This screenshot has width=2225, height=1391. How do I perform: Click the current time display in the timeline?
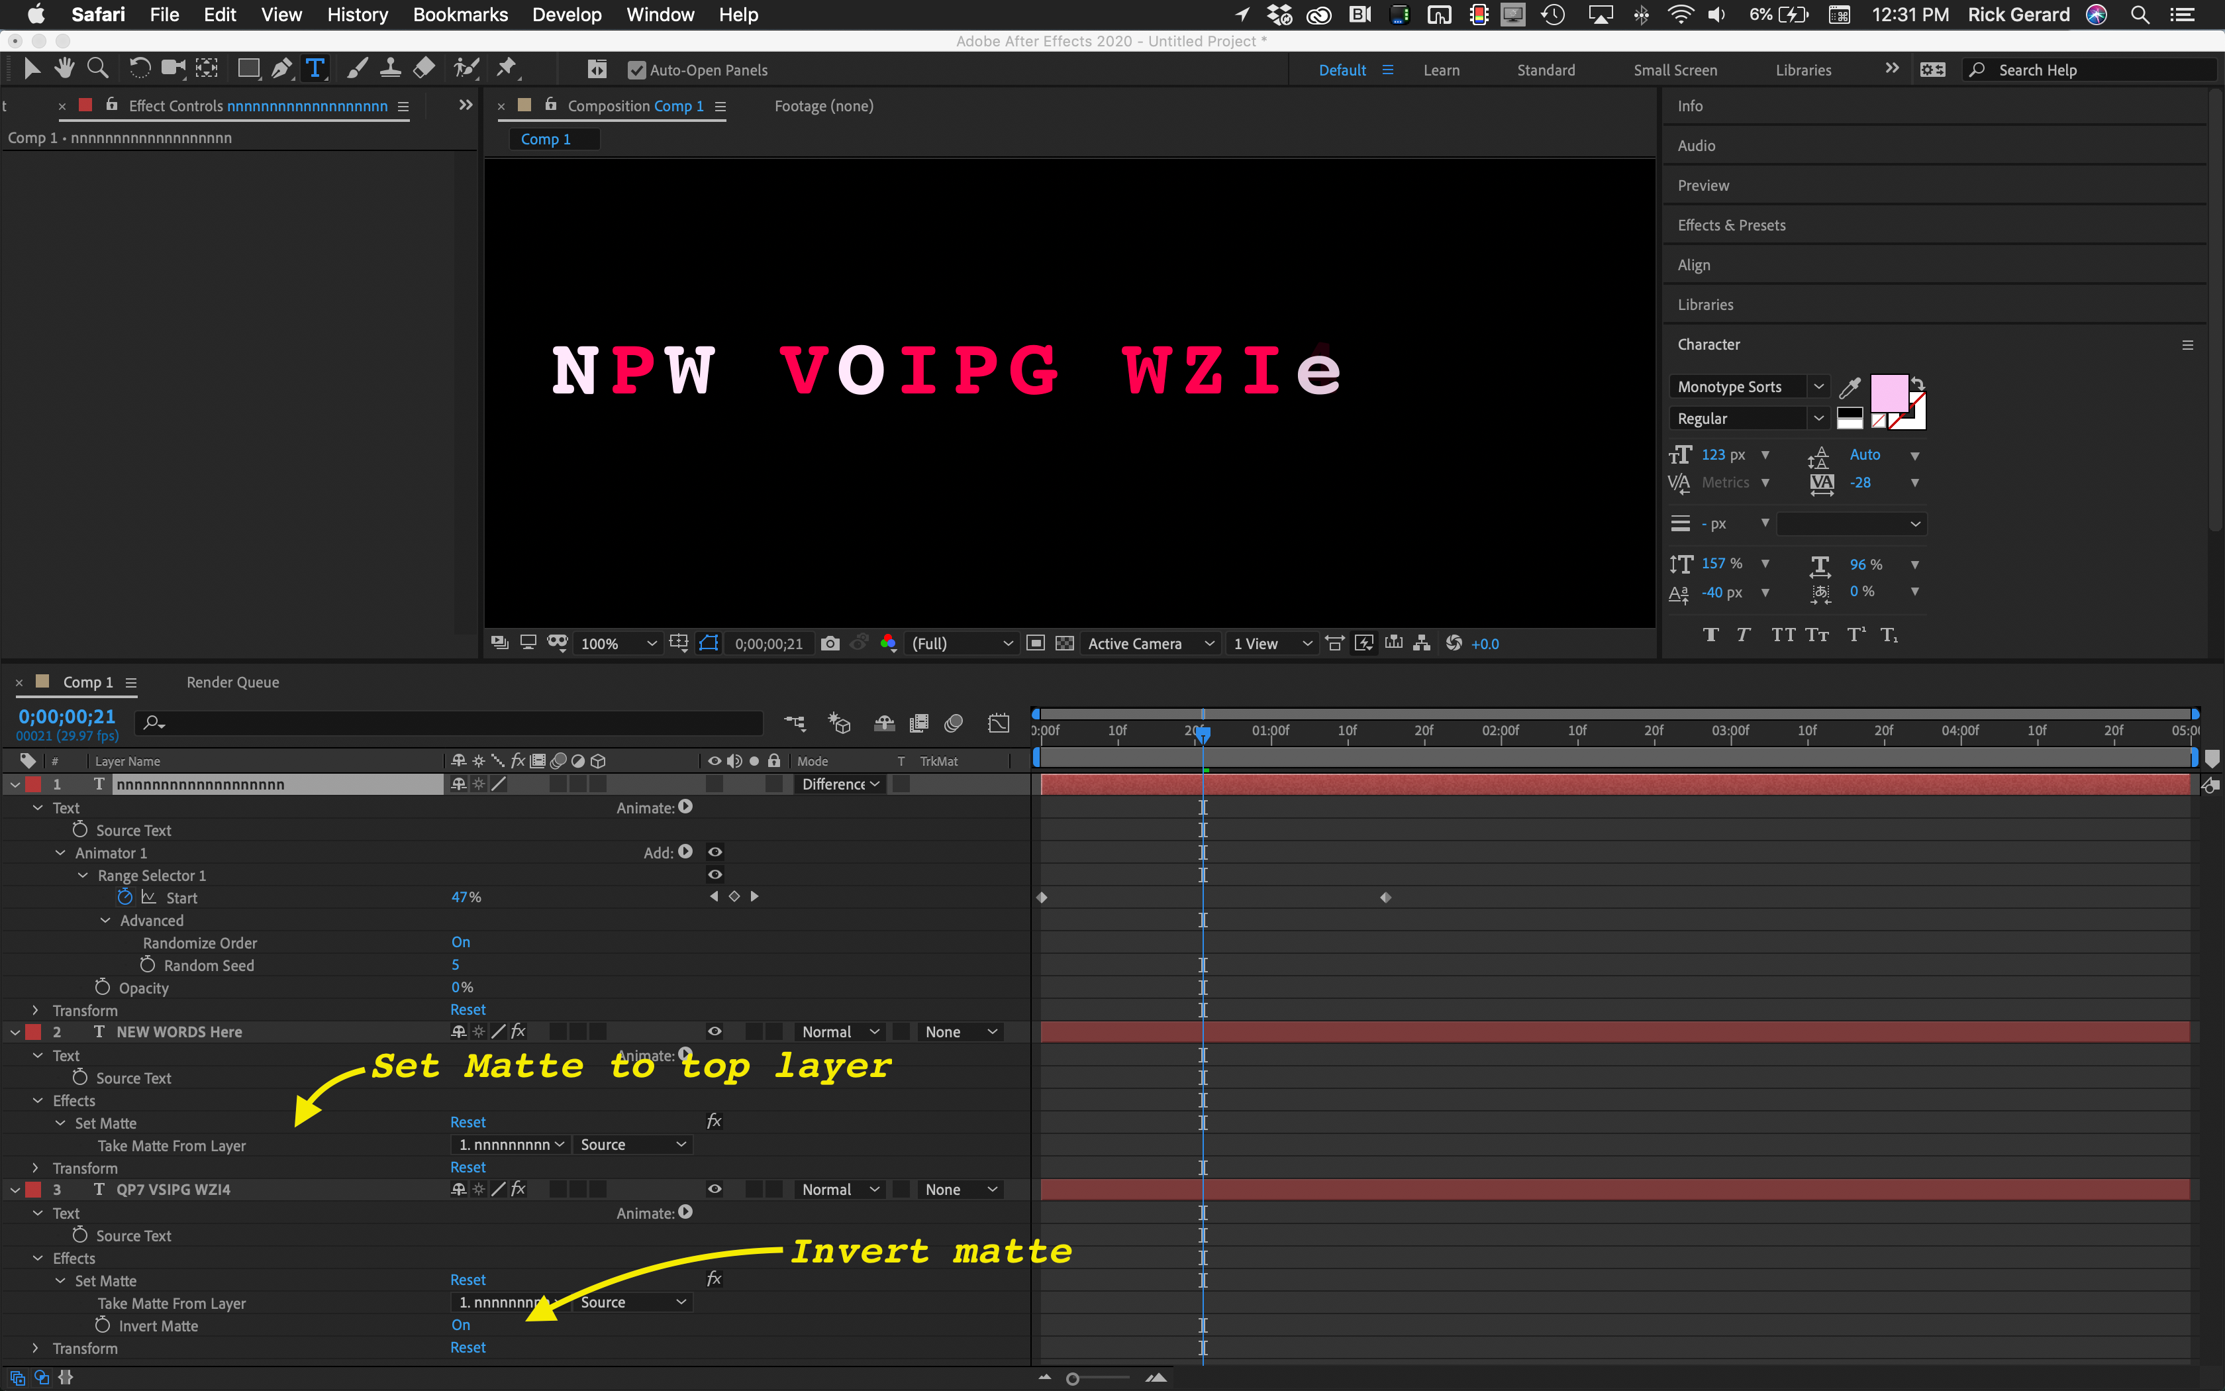[x=66, y=716]
